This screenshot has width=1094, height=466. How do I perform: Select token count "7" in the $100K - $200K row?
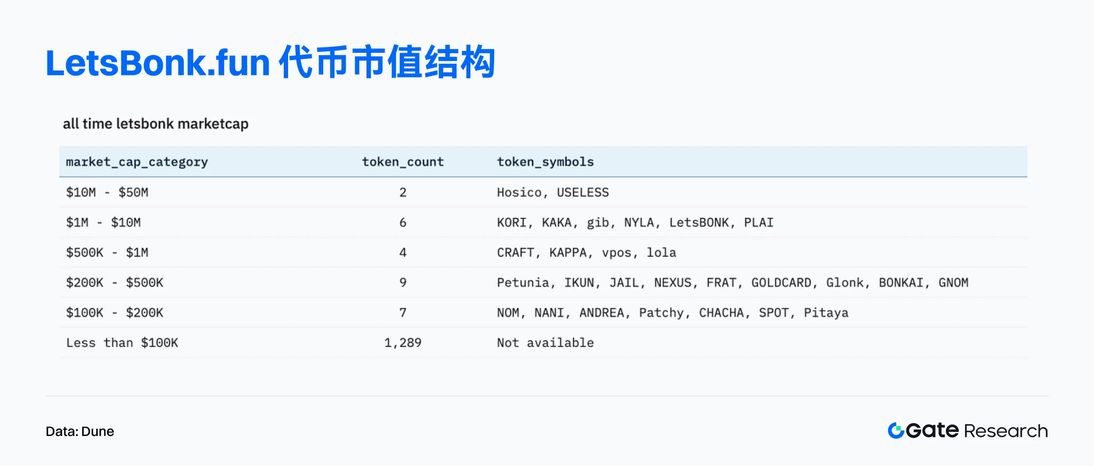pos(403,313)
